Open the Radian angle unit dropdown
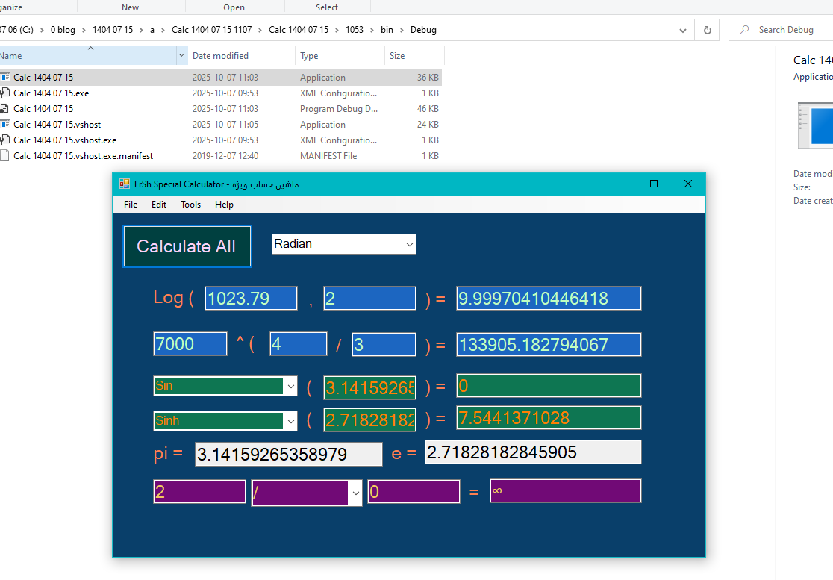833x580 pixels. pos(408,244)
